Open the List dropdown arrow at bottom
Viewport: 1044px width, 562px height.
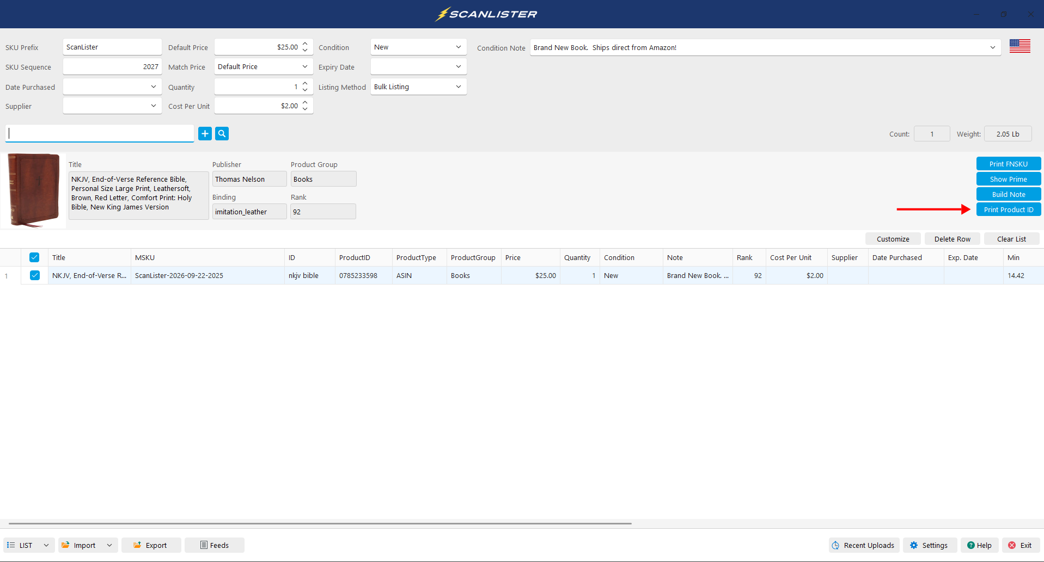click(46, 545)
